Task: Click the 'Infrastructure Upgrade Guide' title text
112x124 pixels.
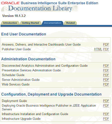Action: 21,119
